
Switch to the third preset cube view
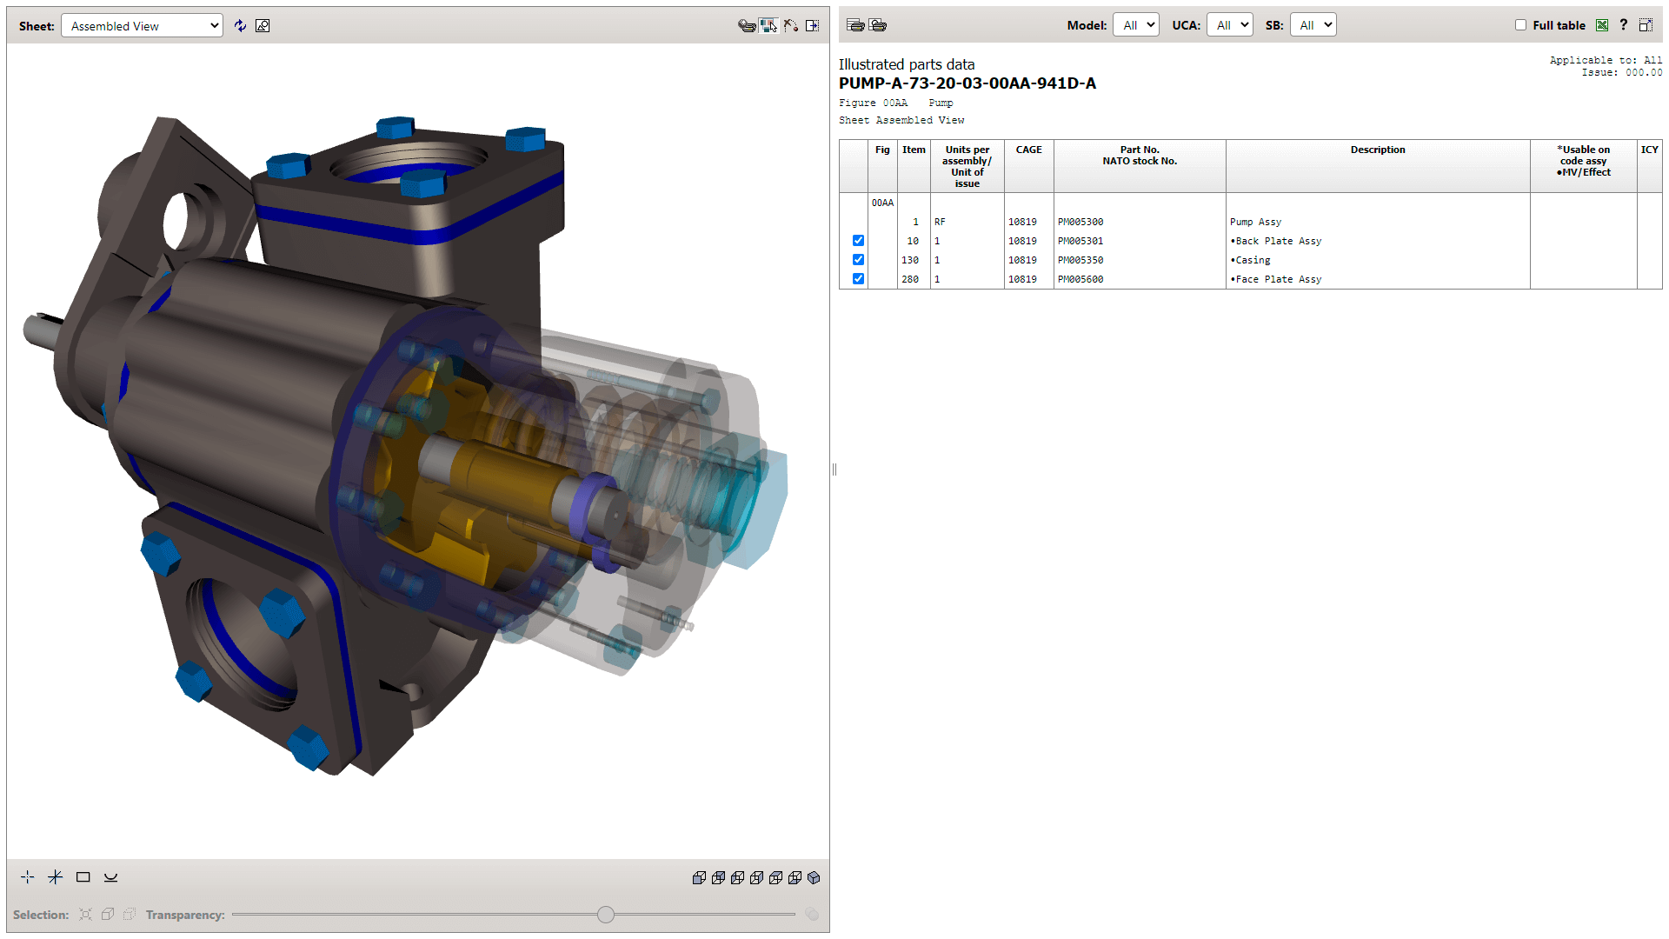(x=737, y=878)
